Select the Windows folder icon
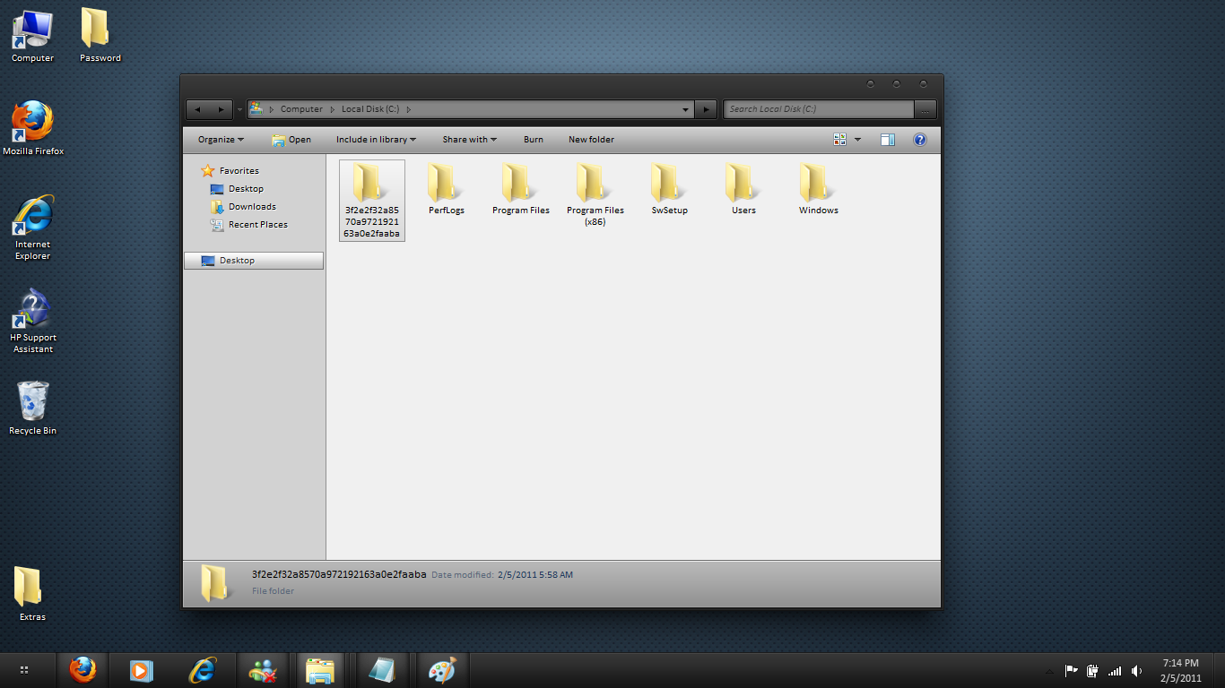Viewport: 1225px width, 688px height. pos(818,183)
